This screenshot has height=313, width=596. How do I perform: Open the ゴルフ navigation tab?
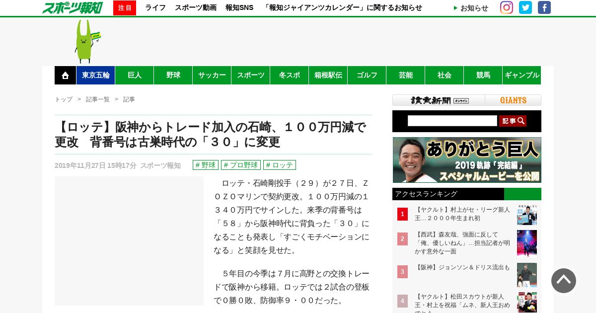coord(367,75)
